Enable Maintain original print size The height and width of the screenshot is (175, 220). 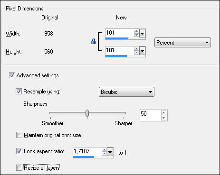click(x=19, y=135)
